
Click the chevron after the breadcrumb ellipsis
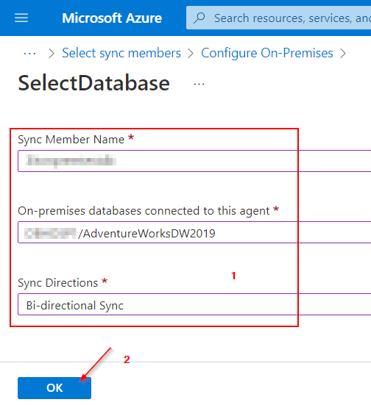point(52,54)
